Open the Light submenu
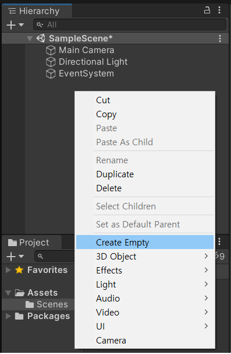231x354 pixels. click(145, 285)
